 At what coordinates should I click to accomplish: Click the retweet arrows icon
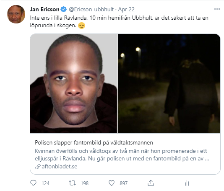pos(72,183)
